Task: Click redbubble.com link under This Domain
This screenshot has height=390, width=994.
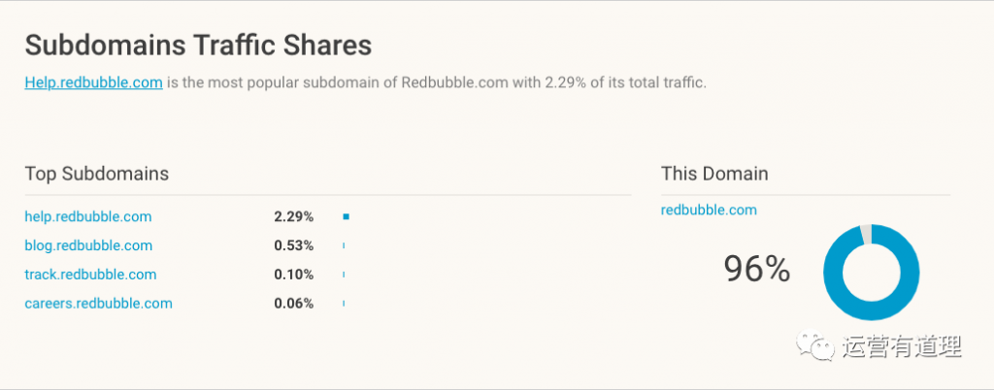Action: tap(709, 210)
